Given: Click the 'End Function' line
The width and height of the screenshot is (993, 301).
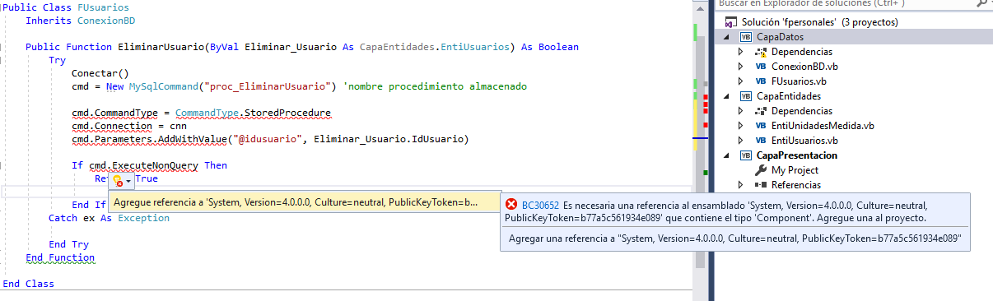Looking at the screenshot, I should [x=60, y=257].
